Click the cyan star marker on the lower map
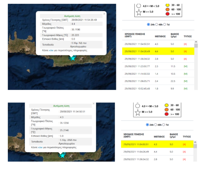Image resolution: width=206 pixels, height=173 pixels. point(62,155)
